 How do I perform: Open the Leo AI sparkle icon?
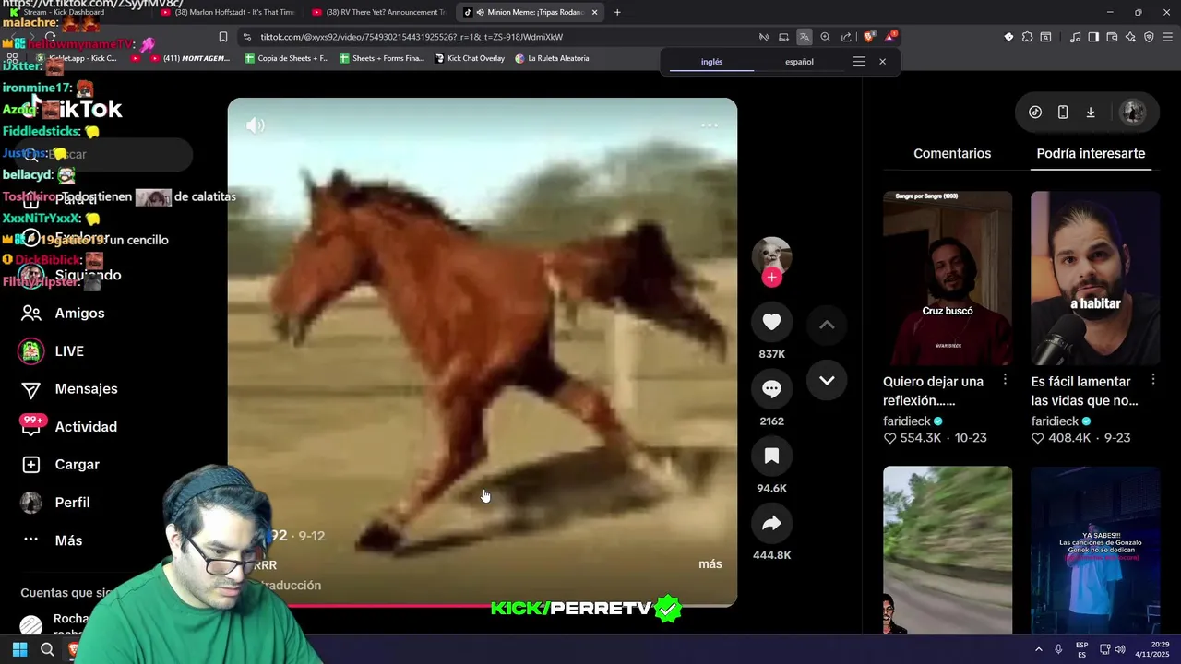(x=1130, y=37)
